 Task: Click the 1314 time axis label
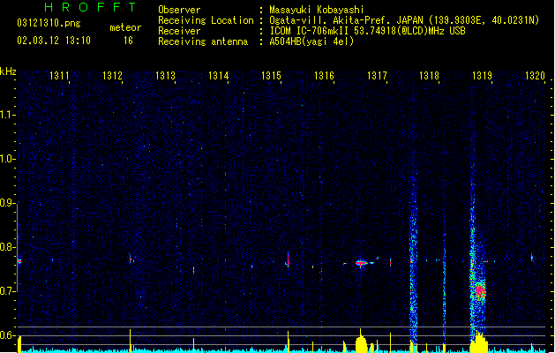pyautogui.click(x=218, y=75)
